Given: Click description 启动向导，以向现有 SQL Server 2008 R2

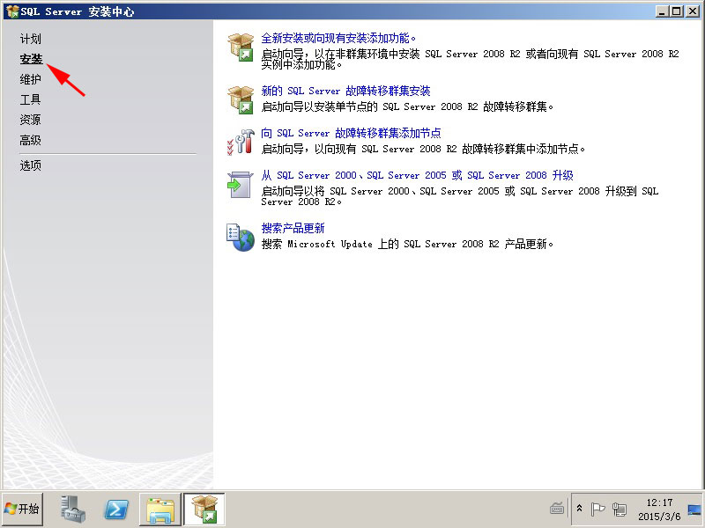Looking at the screenshot, I should 423,149.
